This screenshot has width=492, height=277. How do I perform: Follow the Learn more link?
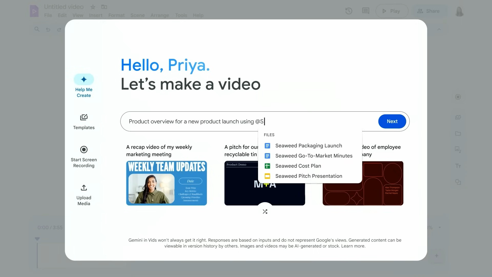pyautogui.click(x=353, y=246)
